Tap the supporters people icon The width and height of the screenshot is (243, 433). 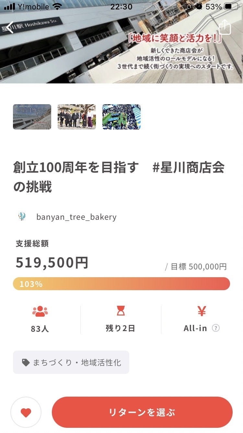pyautogui.click(x=40, y=311)
